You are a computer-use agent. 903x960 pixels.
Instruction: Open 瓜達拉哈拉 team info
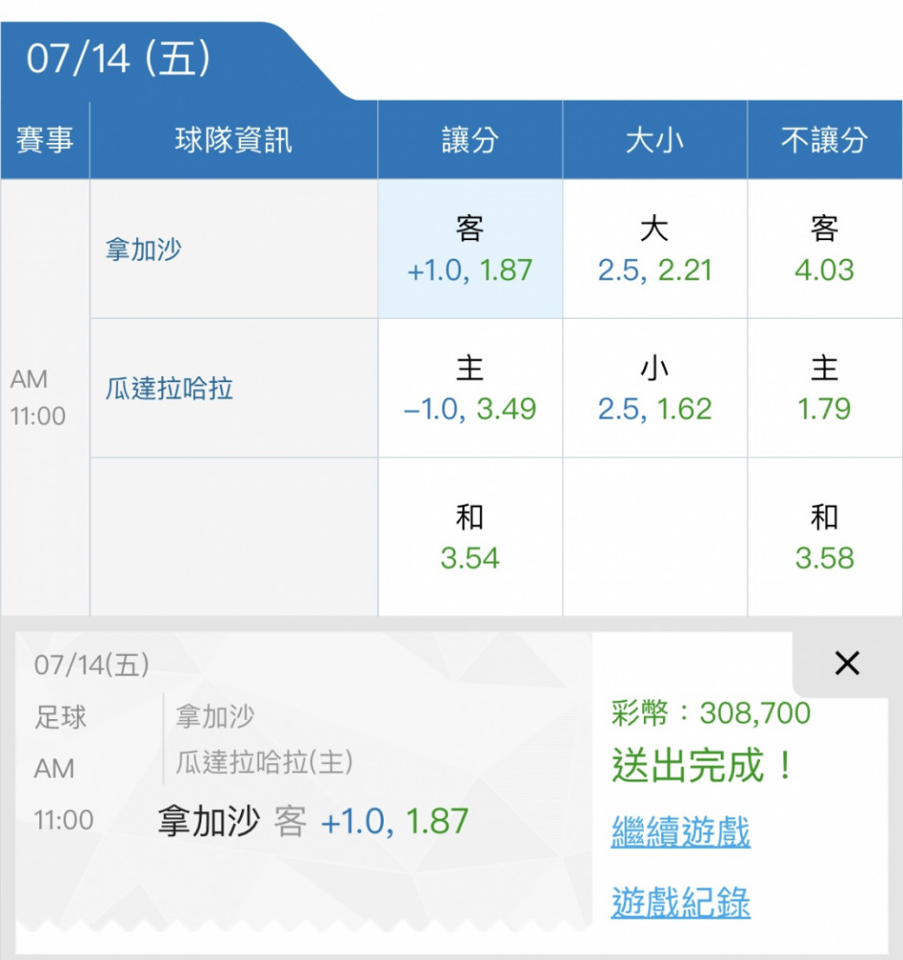click(x=169, y=388)
